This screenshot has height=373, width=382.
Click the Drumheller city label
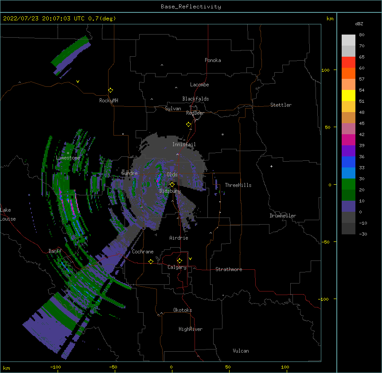283,216
